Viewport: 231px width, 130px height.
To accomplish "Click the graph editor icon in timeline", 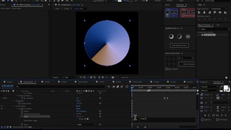I will [127, 87].
